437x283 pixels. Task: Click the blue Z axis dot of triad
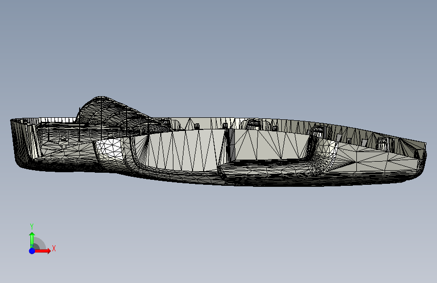32,251
